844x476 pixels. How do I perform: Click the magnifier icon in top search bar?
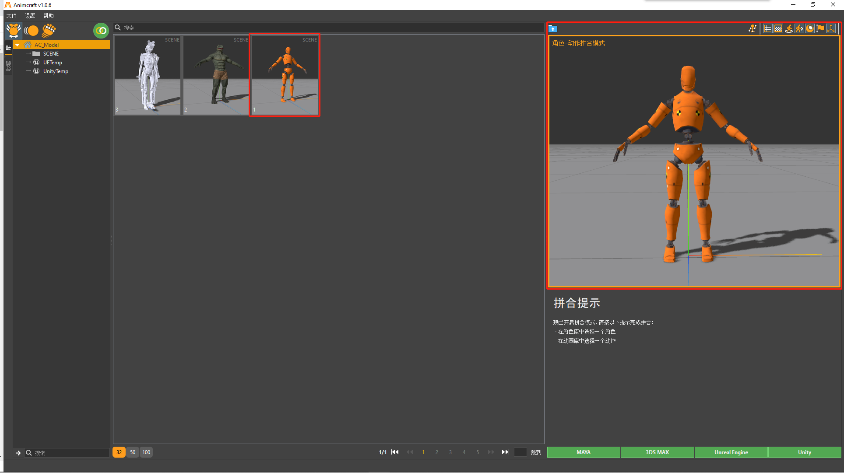(118, 28)
